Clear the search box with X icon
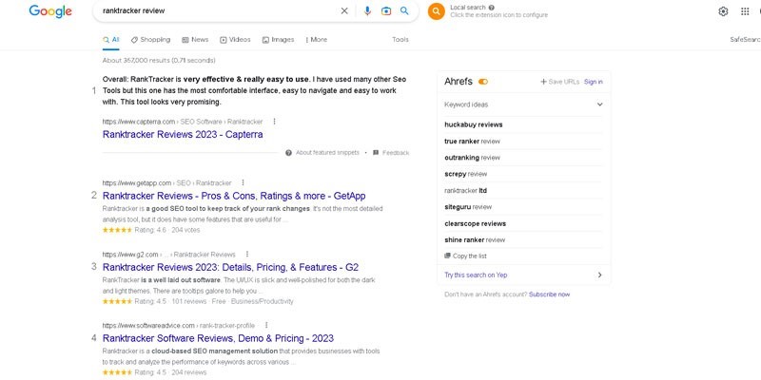This screenshot has width=761, height=380. [344, 10]
